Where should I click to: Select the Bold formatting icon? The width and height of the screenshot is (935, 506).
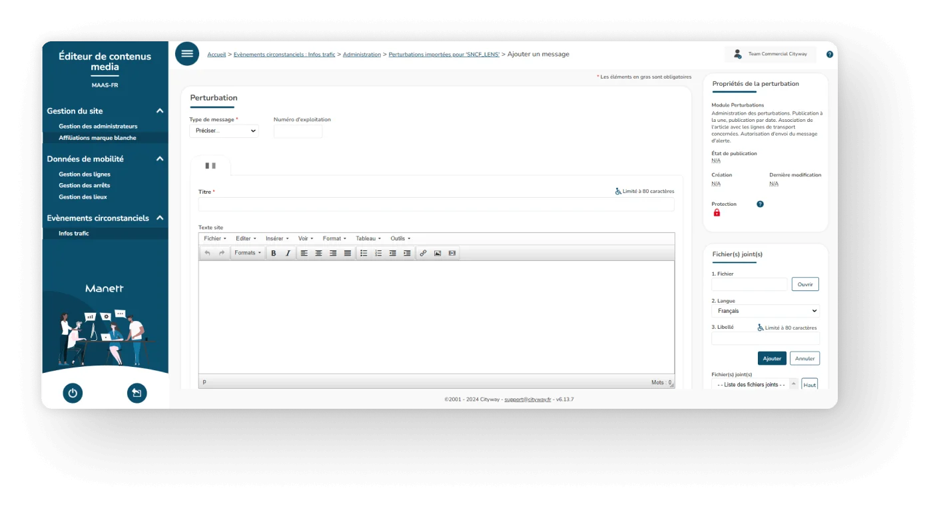point(274,253)
